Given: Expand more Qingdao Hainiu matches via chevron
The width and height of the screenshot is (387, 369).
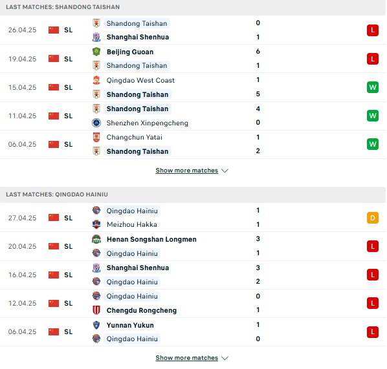Looking at the screenshot, I should 225,358.
